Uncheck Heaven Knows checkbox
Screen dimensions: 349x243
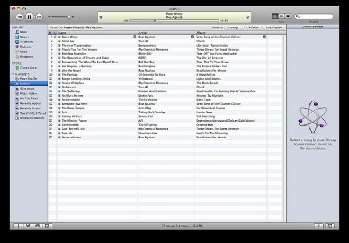point(59,137)
